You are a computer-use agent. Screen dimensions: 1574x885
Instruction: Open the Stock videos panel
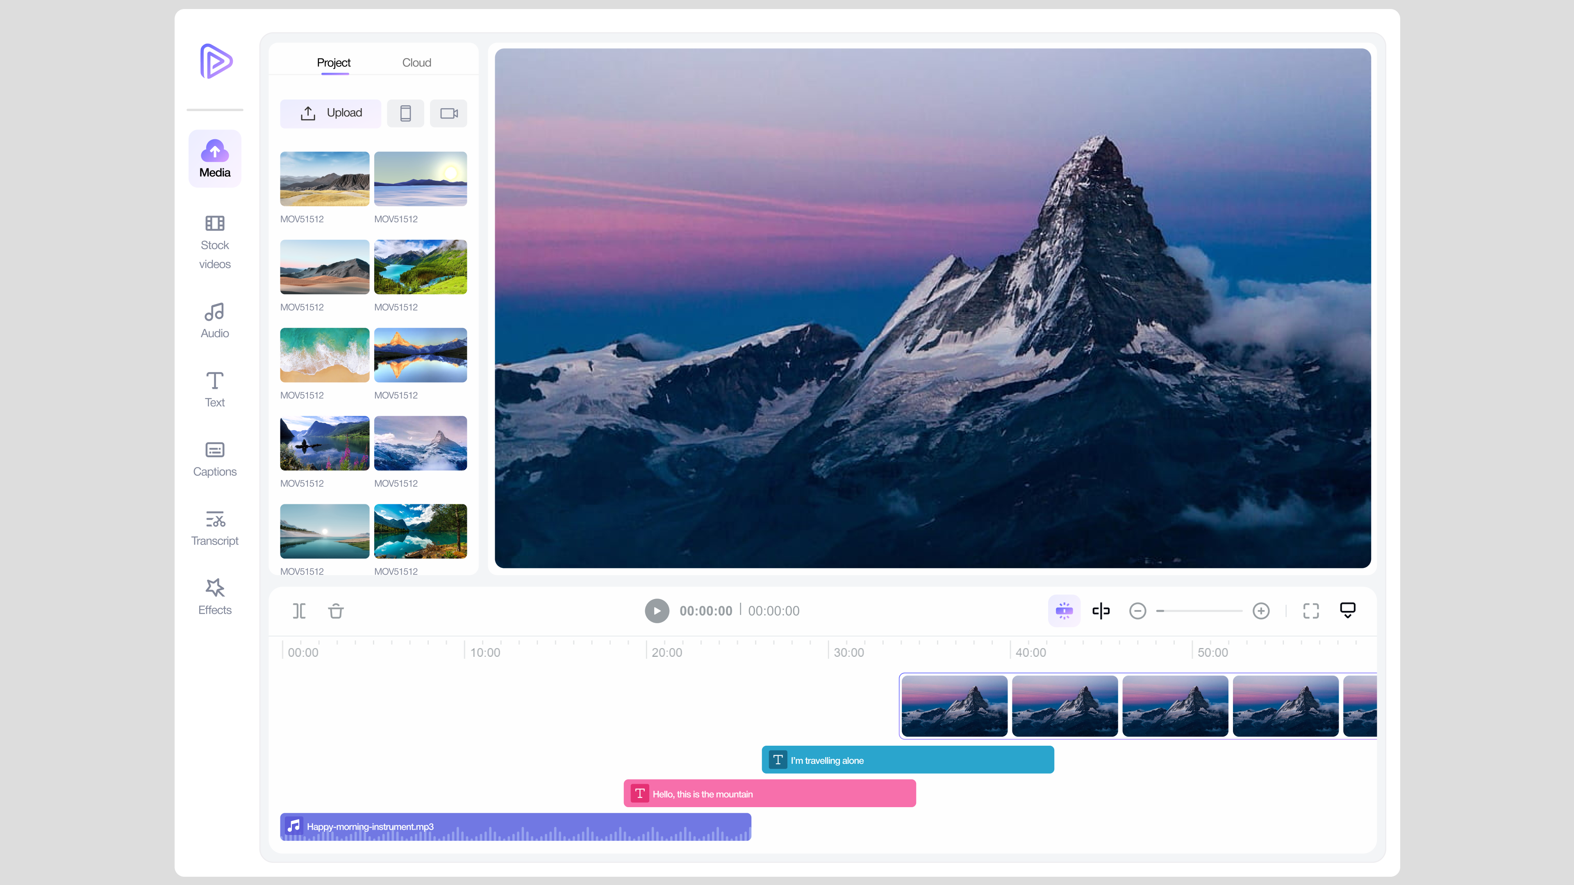[214, 242]
